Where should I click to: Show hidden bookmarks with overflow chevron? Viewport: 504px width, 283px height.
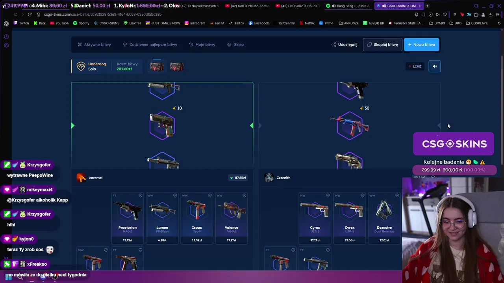[499, 23]
